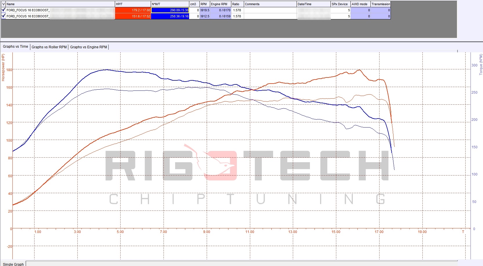Image resolution: width=483 pixels, height=266 pixels.
Task: Click the Ratio column header
Action: click(237, 4)
